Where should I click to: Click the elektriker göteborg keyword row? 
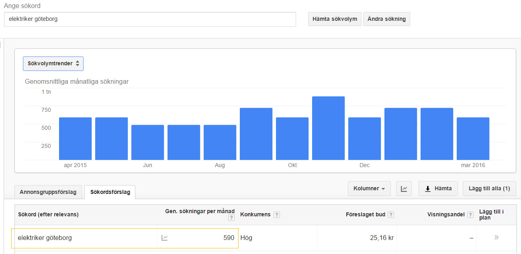tap(45, 238)
